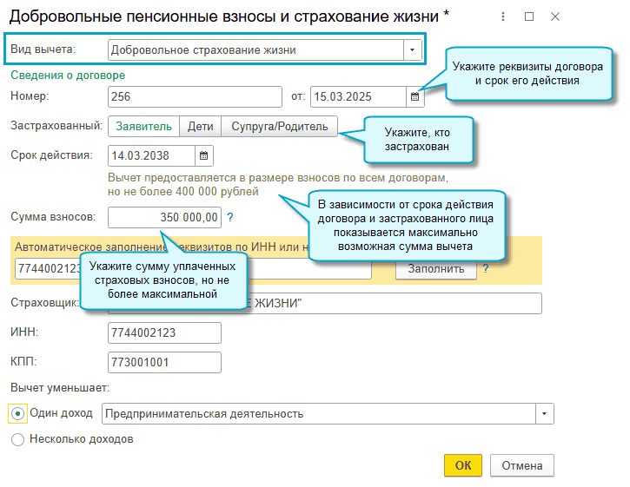Image resolution: width=630 pixels, height=487 pixels.
Task: Confirm with the yellow OK button
Action: tap(463, 465)
